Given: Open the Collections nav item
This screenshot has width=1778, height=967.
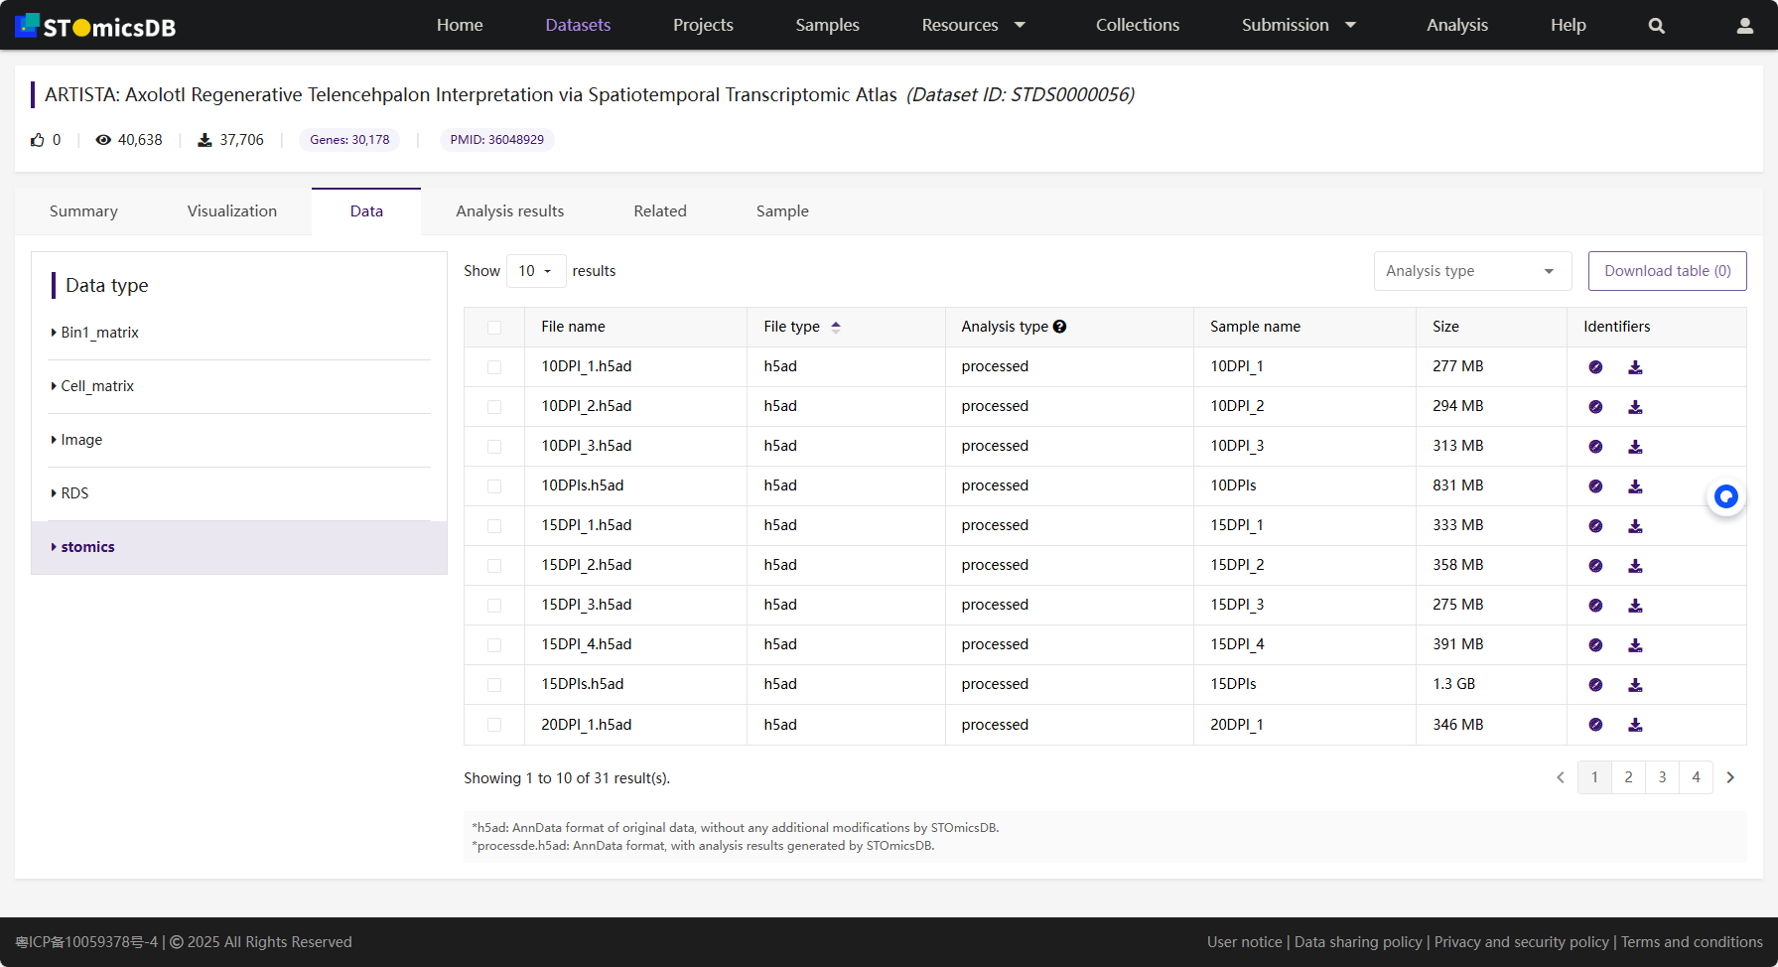Looking at the screenshot, I should point(1138,25).
